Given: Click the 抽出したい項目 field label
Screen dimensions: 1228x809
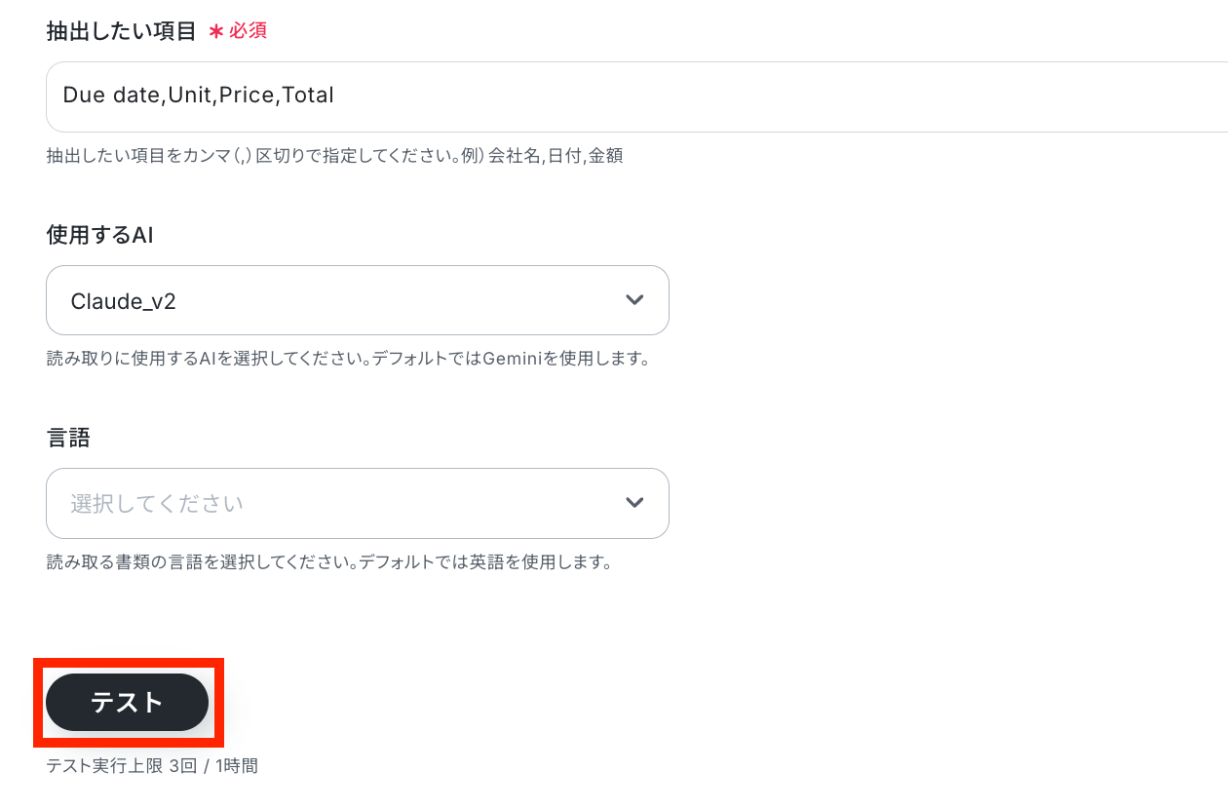Looking at the screenshot, I should pos(122,31).
